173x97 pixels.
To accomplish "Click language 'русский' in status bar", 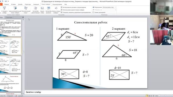I will point(21,96).
